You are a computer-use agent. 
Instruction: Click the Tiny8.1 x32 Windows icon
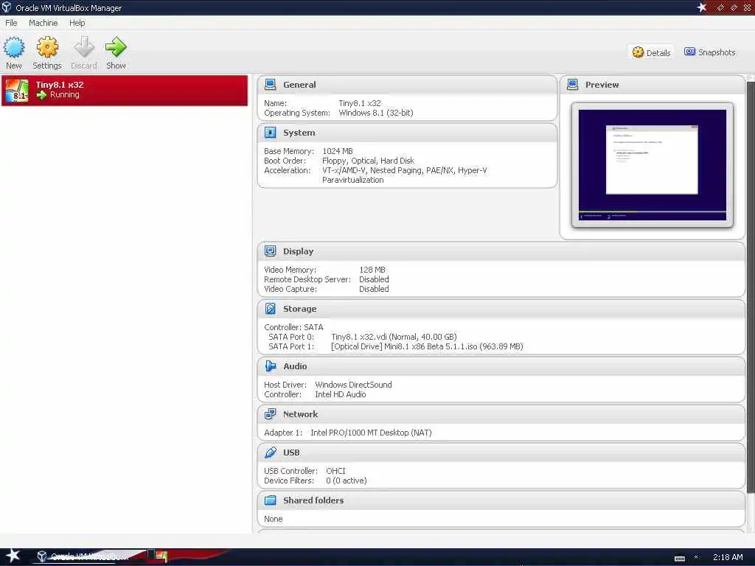point(17,91)
